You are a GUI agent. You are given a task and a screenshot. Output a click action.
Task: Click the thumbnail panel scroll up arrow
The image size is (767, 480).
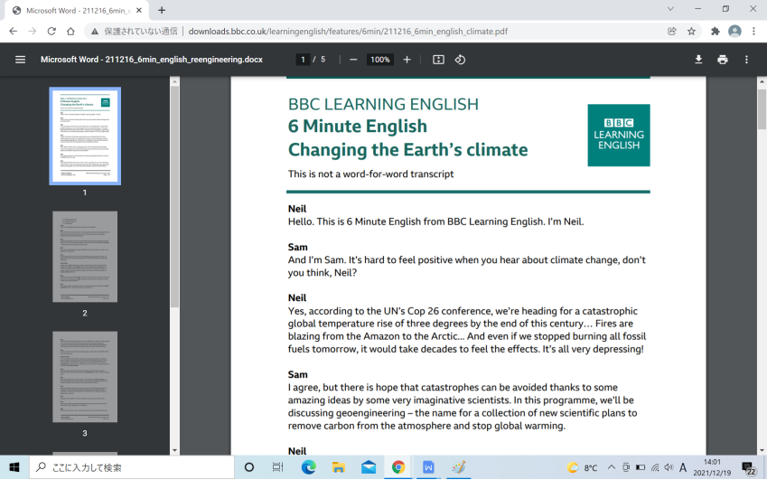click(x=174, y=81)
